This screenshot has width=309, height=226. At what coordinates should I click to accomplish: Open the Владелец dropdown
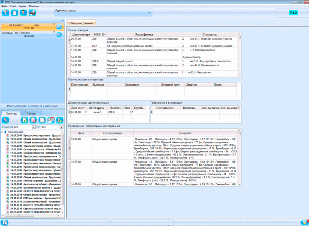tap(34, 127)
